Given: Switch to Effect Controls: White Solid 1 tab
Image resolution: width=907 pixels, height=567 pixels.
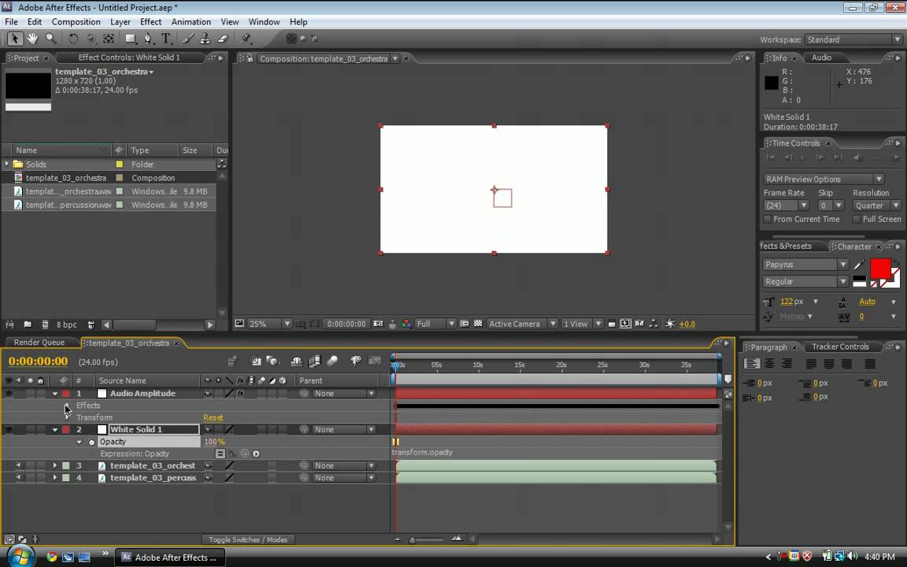Looking at the screenshot, I should 129,57.
